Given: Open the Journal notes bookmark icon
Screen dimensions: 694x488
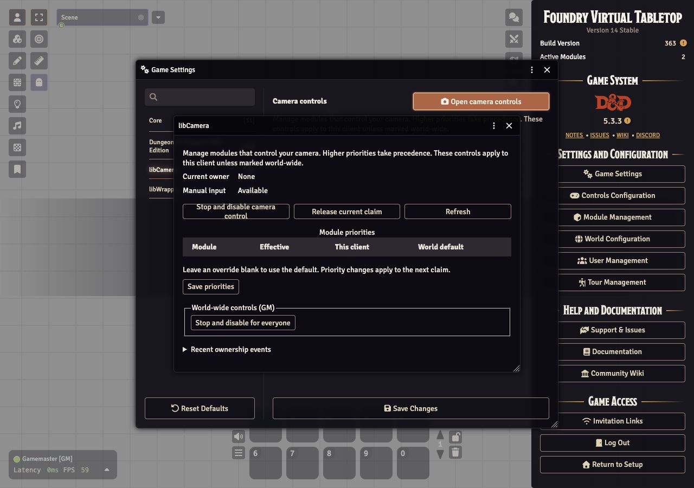Looking at the screenshot, I should (x=17, y=169).
